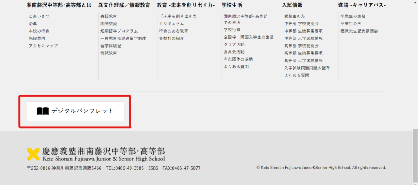
Task: View カリキュラム page
Action: (x=171, y=24)
